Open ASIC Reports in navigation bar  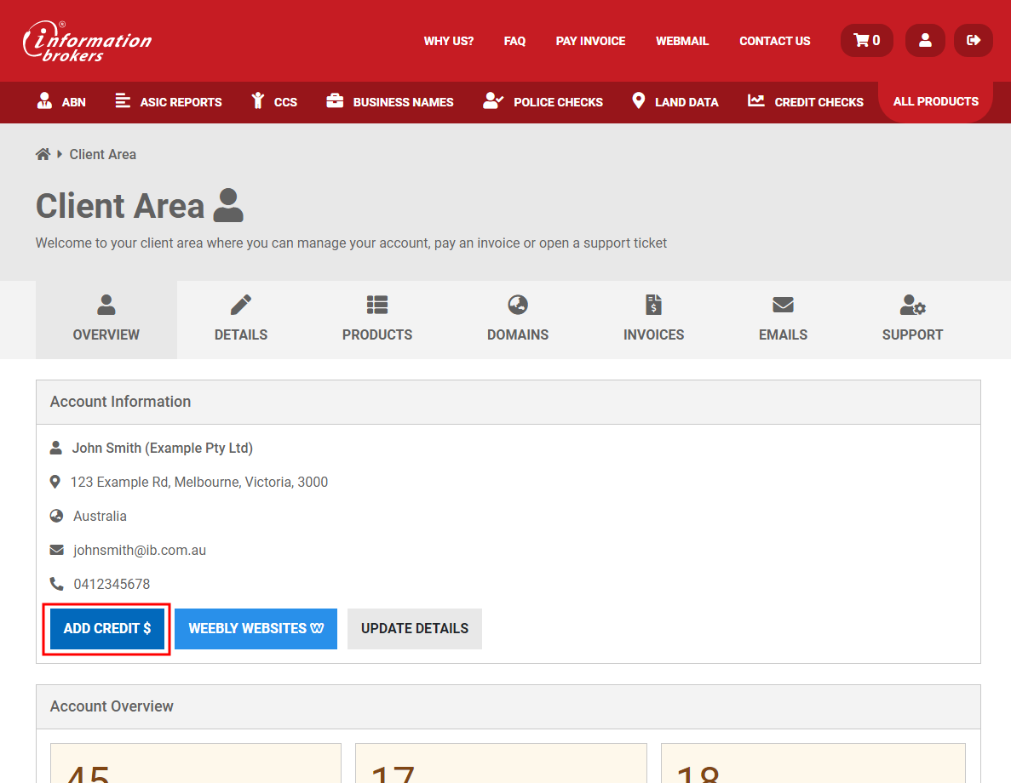(x=169, y=102)
